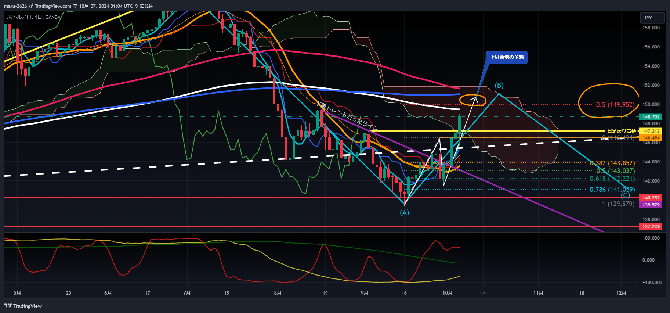Screen dimensions: 670x313
Task: Select the 152.000 price axis label
Action: coord(651,85)
